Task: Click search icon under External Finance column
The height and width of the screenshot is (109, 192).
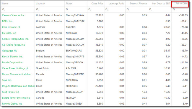Action: [x=128, y=9]
